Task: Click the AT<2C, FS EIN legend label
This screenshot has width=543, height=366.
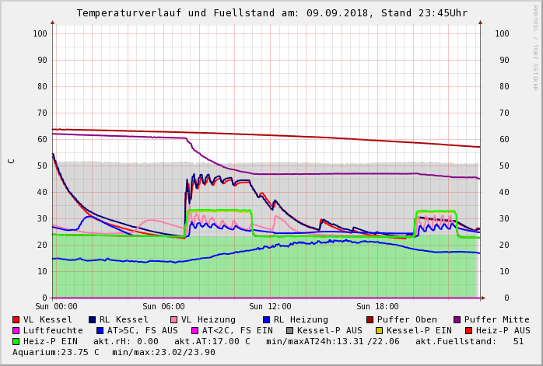Action: [237, 330]
